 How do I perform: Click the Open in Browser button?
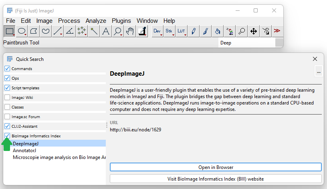pyautogui.click(x=216, y=167)
